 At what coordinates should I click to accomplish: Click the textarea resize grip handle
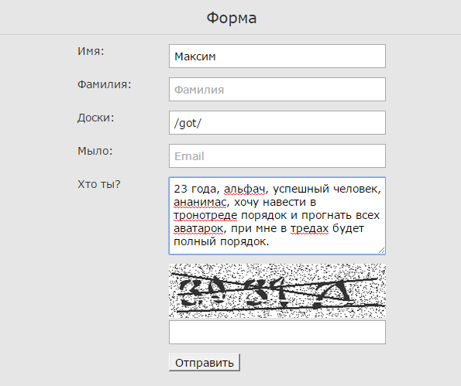pyautogui.click(x=382, y=251)
